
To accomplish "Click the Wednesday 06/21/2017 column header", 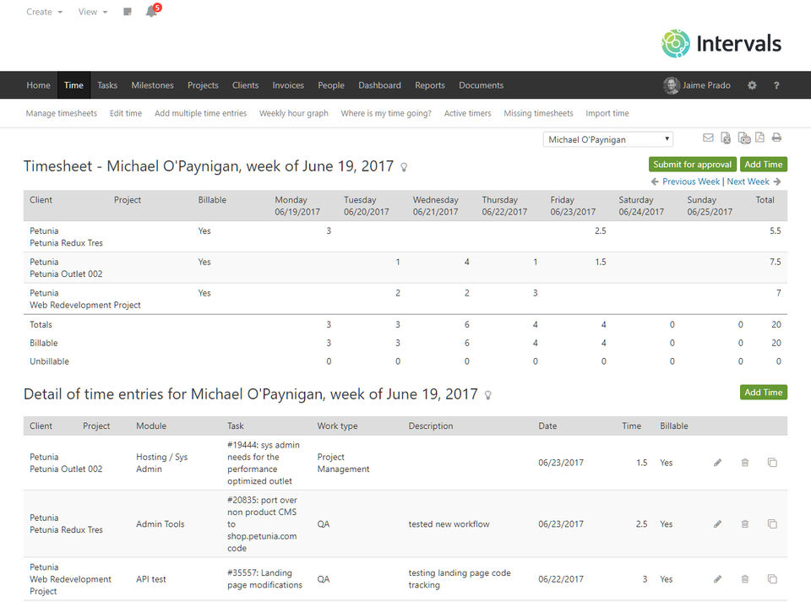I will click(436, 206).
